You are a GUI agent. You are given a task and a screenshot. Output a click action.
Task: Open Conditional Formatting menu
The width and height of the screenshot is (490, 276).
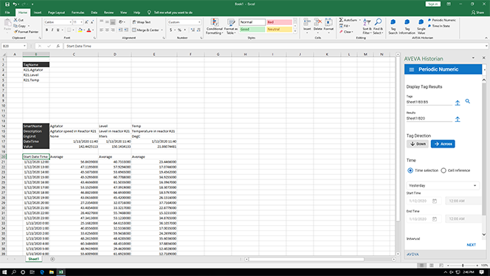click(214, 27)
